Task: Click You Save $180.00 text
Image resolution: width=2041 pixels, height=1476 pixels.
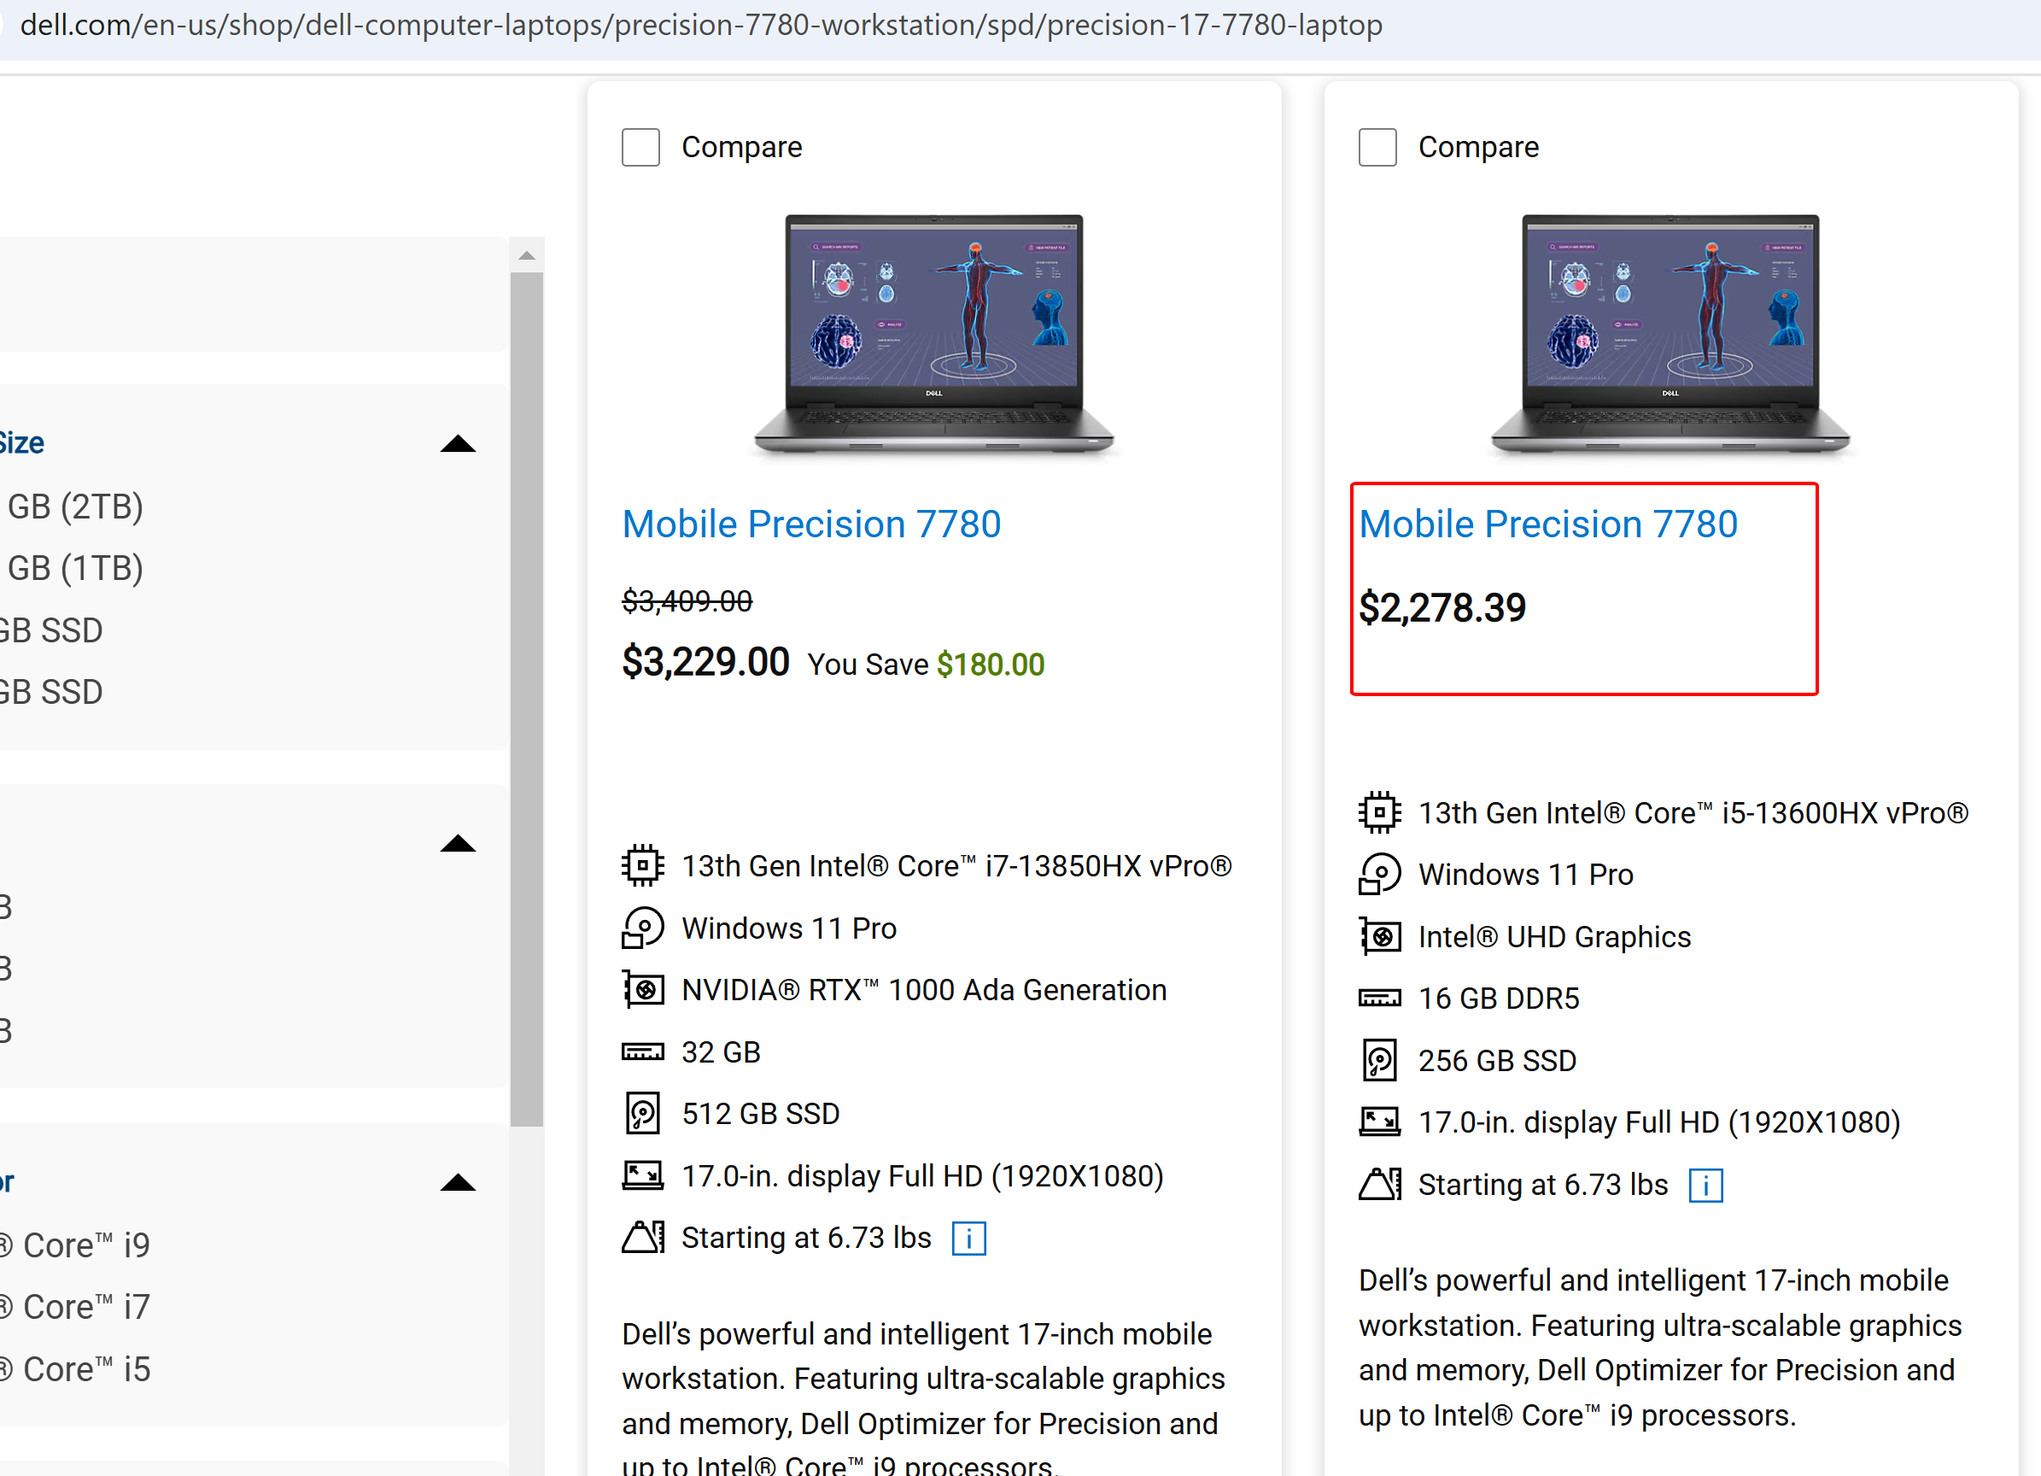Action: pos(926,665)
